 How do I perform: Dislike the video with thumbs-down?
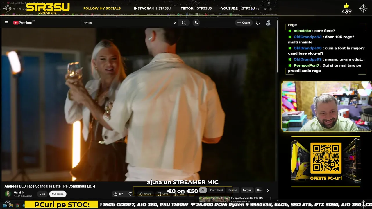(130, 194)
